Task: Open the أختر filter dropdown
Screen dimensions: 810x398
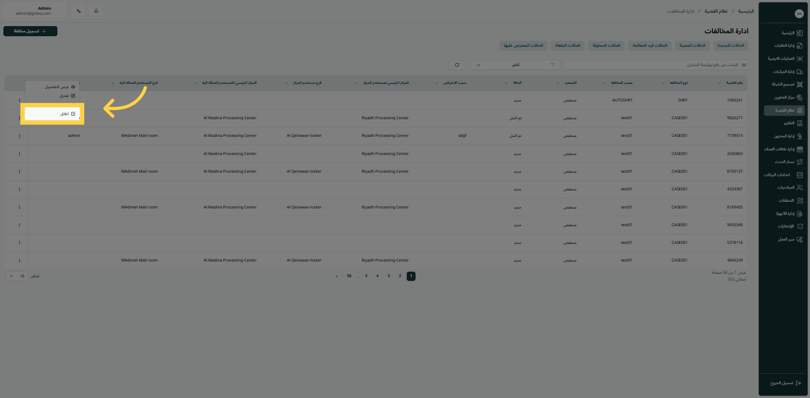Action: [x=516, y=65]
